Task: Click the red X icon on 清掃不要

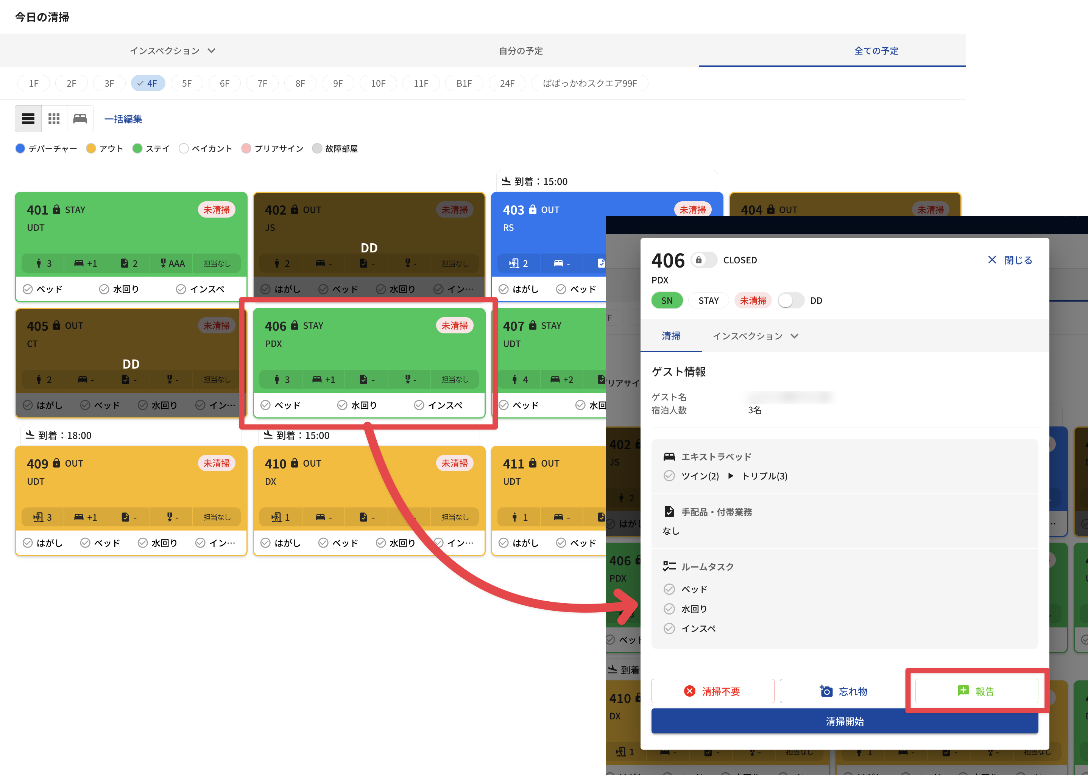Action: 689,691
